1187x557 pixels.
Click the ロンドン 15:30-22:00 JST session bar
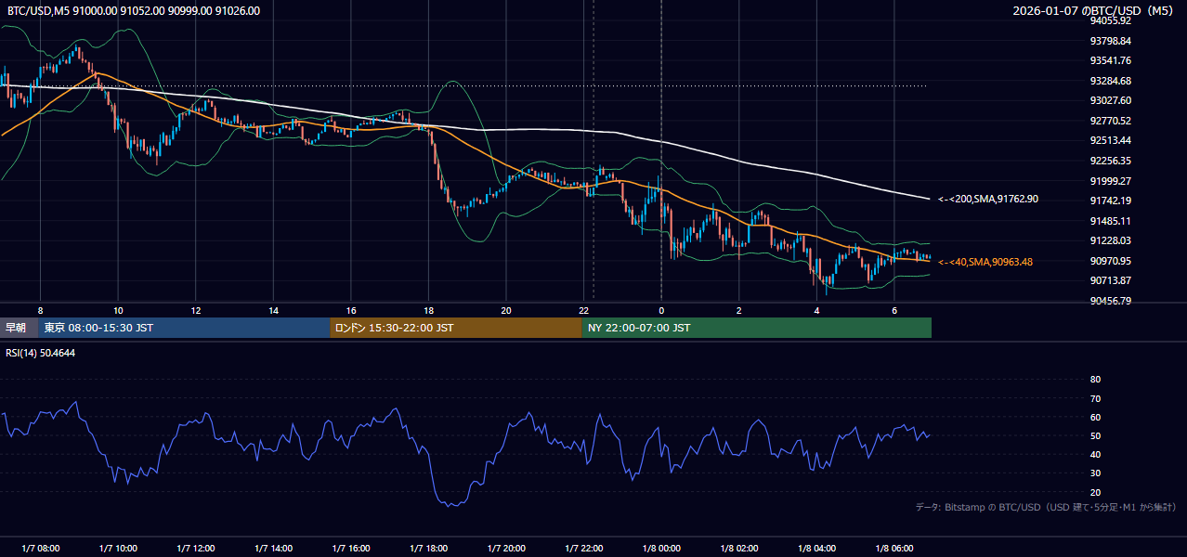click(x=456, y=328)
